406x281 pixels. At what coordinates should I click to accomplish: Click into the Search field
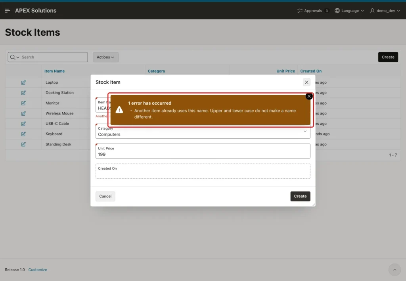coord(54,57)
